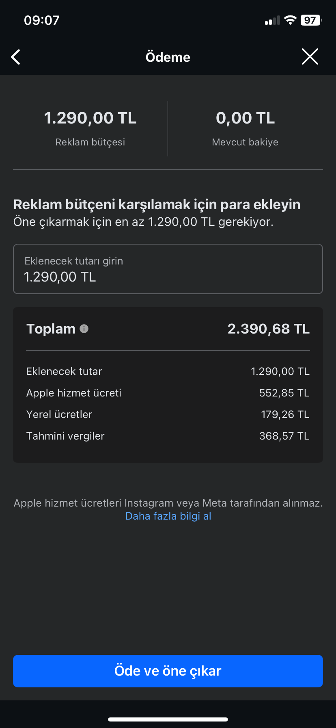
Task: Tap the battery indicator showing 97
Action: pos(311,20)
